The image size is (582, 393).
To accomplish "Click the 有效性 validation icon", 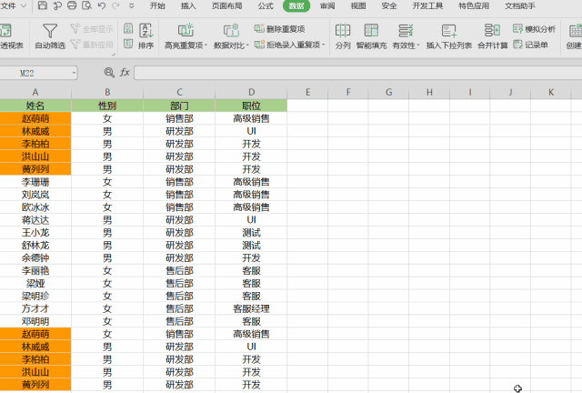I will 406,30.
